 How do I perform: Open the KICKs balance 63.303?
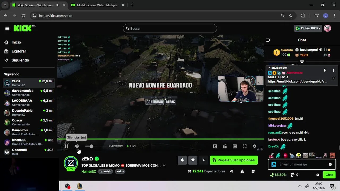point(278,175)
